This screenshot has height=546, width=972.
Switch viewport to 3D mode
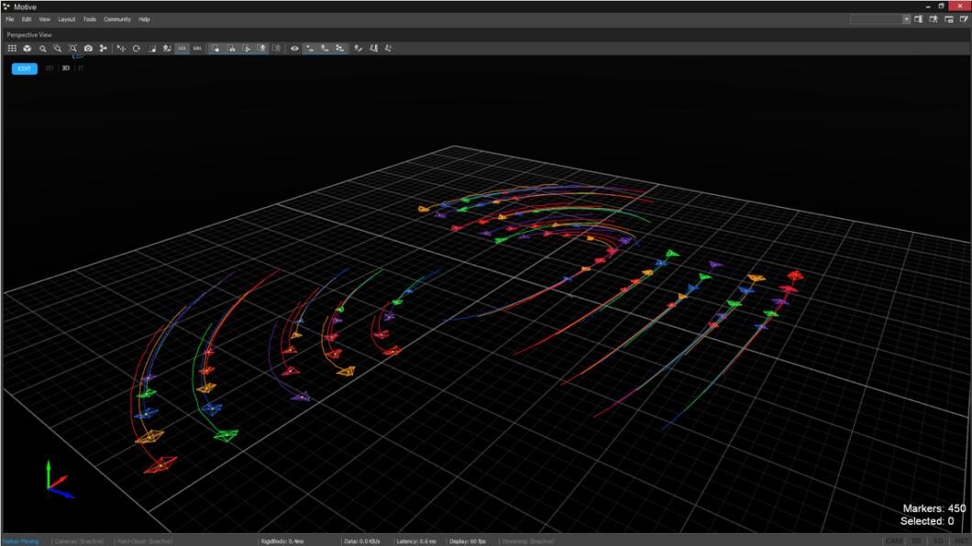[x=66, y=68]
